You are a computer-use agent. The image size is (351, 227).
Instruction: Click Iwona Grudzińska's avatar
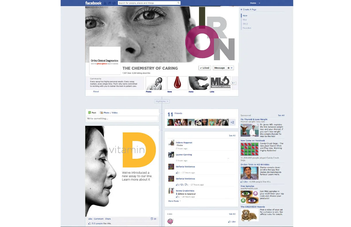tap(171, 191)
